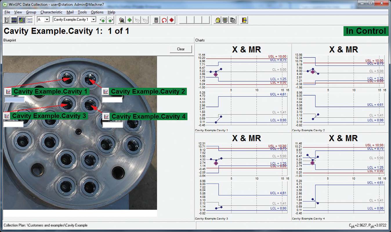Screen dimensions: 391x232
Task: Open the Group menu
Action: pos(31,12)
